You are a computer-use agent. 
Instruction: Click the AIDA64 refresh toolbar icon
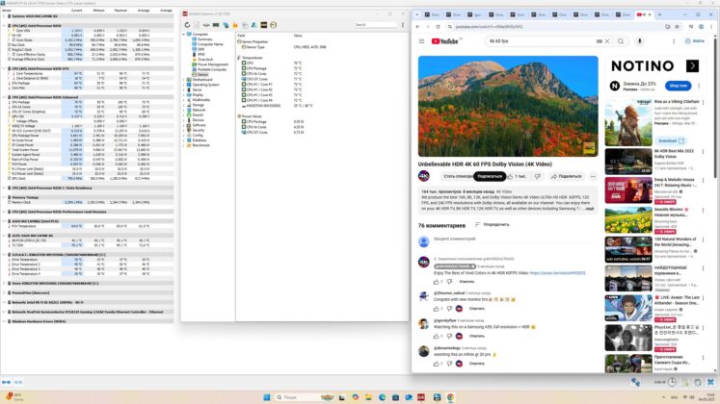(x=187, y=25)
